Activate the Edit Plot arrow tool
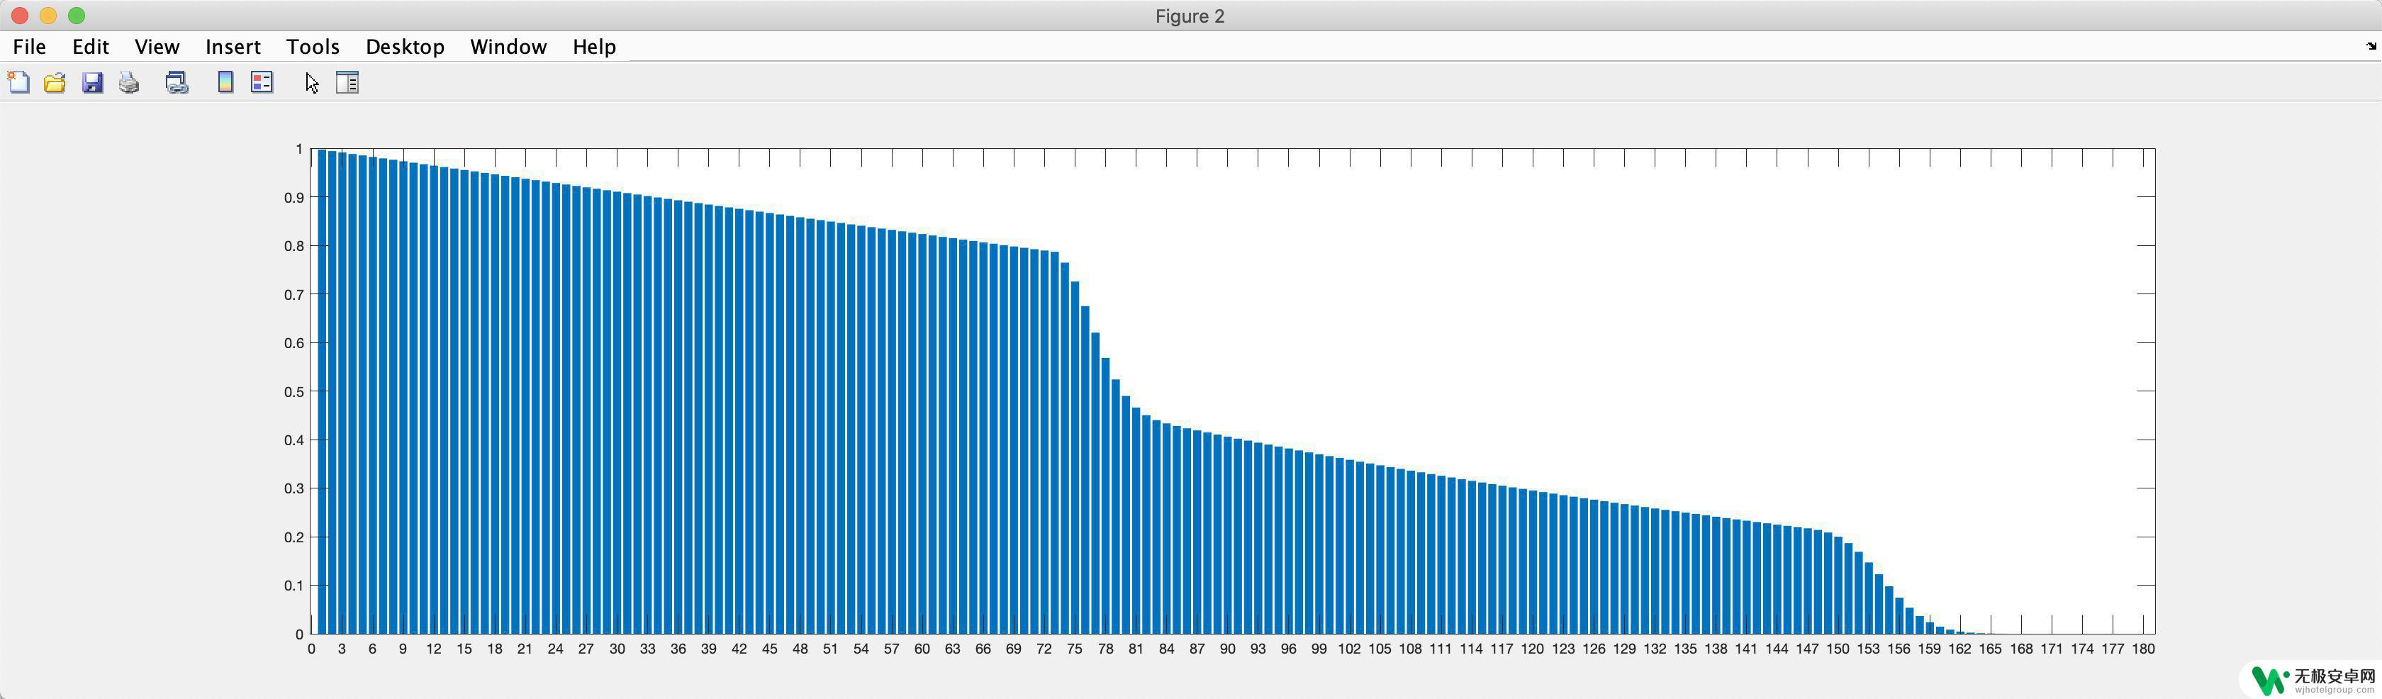This screenshot has height=699, width=2382. [312, 82]
